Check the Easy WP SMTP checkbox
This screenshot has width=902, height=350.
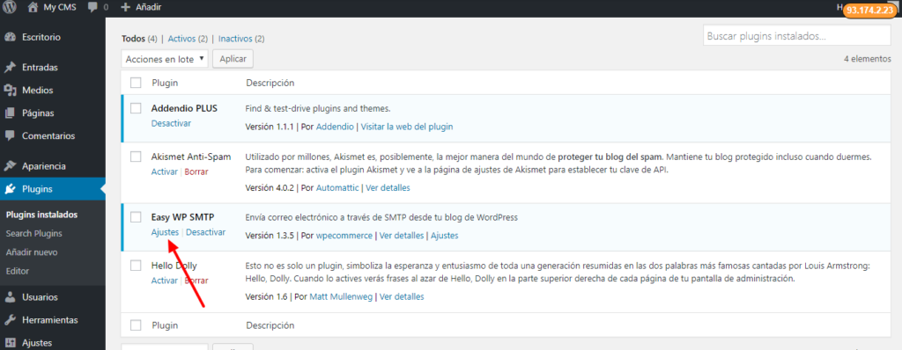pos(136,216)
